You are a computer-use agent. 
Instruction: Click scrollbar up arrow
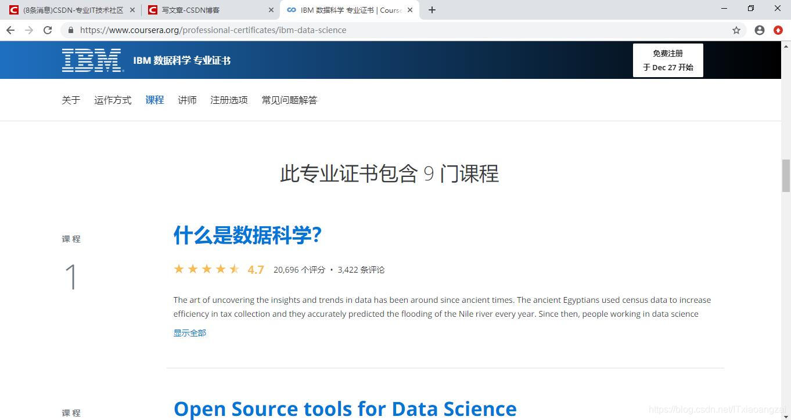pos(786,45)
